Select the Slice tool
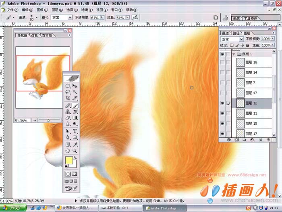The width and height of the screenshot is (282, 212). pyautogui.click(x=75, y=98)
